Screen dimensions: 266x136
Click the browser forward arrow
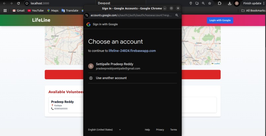11,3
